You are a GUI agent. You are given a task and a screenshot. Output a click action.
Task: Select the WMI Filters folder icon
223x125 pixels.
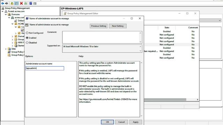pyautogui.click(x=16, y=42)
